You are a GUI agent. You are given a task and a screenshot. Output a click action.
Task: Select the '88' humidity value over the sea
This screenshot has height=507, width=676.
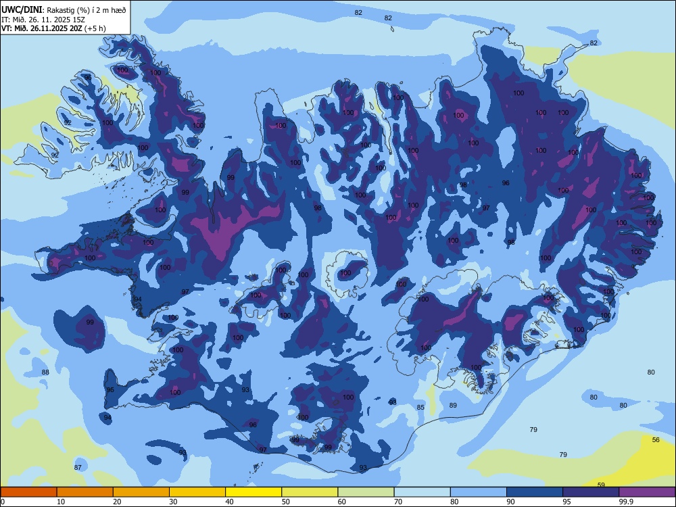45,372
